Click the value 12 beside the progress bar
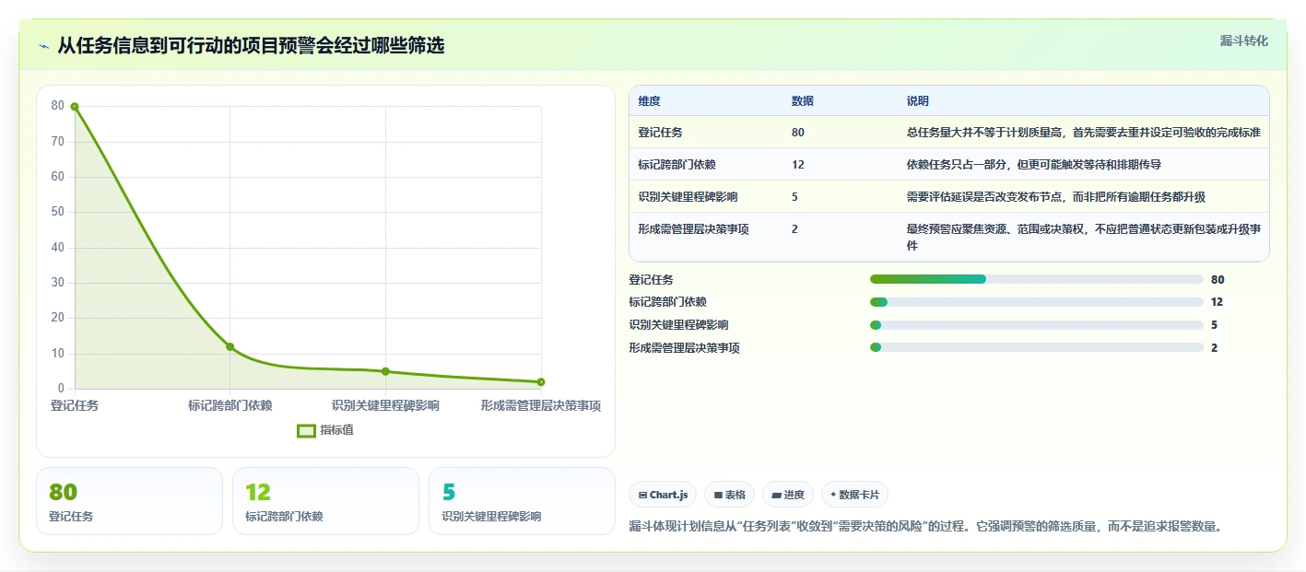This screenshot has height=572, width=1306. (1217, 302)
